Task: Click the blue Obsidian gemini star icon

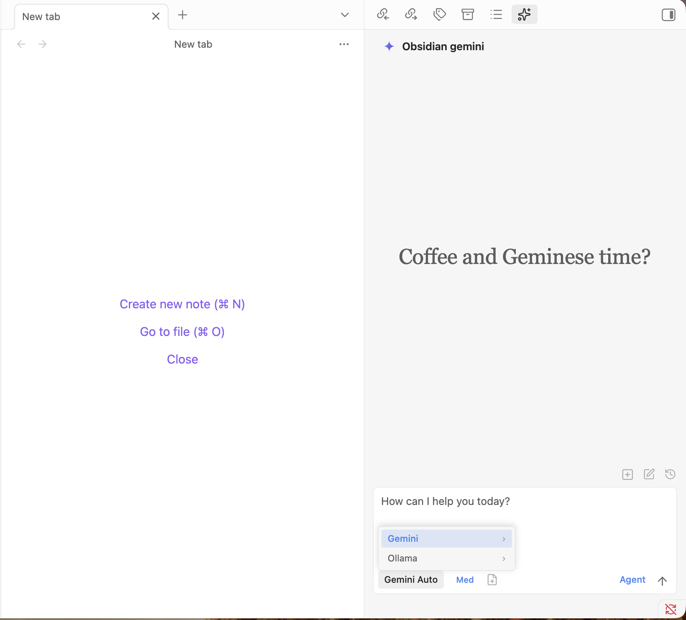Action: coord(389,46)
